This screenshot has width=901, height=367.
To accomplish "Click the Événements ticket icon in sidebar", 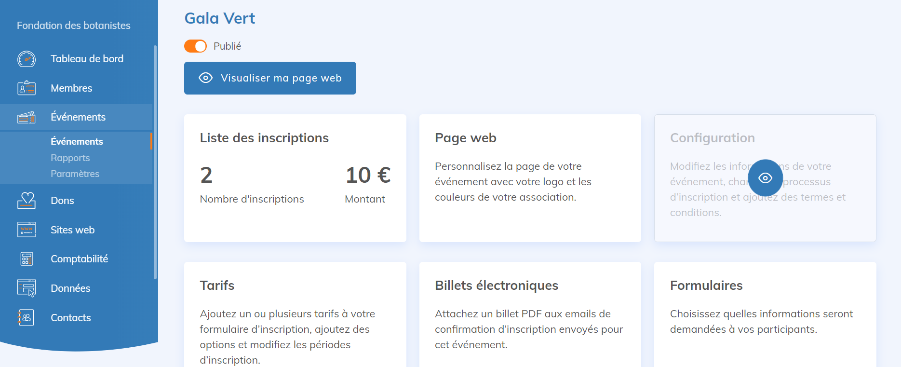I will coord(27,117).
